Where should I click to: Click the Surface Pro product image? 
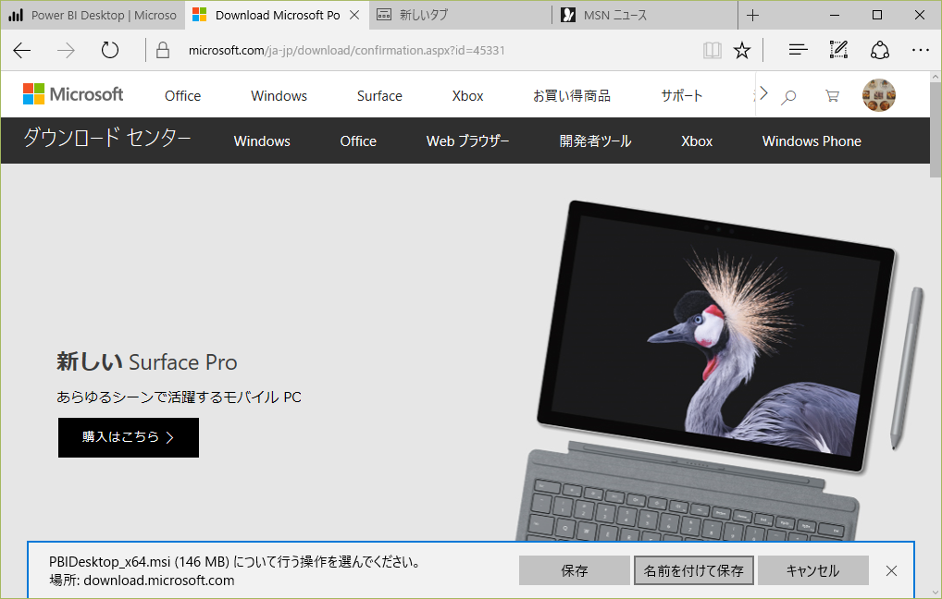point(718,371)
